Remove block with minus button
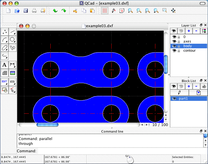This screenshot has width=208, height=164. pyautogui.click(x=196, y=86)
